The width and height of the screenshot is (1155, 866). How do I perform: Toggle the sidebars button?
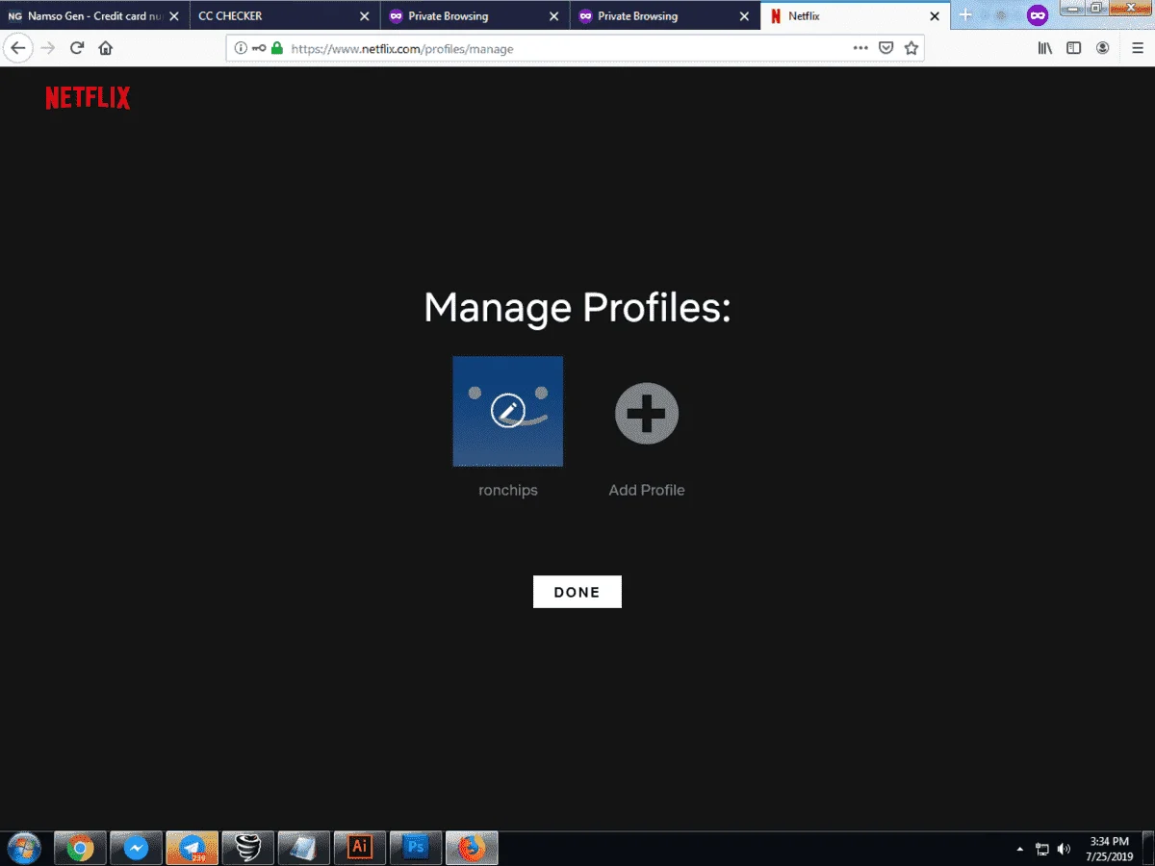(x=1074, y=48)
